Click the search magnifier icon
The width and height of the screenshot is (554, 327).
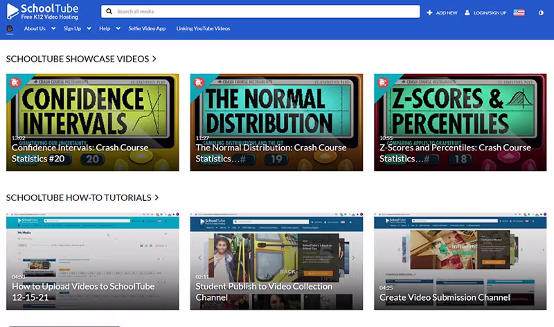click(x=109, y=11)
